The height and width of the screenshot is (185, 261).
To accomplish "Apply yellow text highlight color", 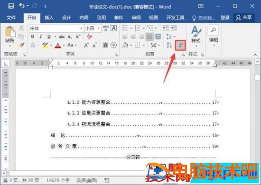I will click(45, 45).
